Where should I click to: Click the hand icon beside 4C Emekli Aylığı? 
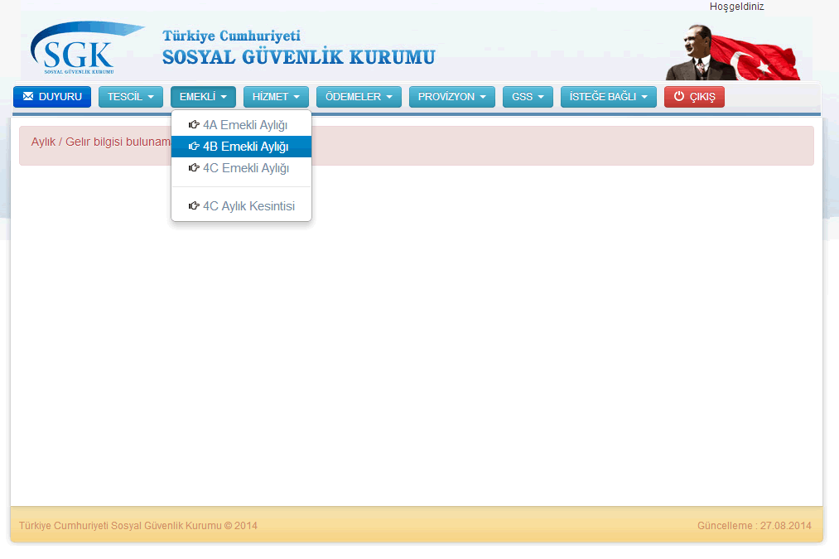coord(194,168)
